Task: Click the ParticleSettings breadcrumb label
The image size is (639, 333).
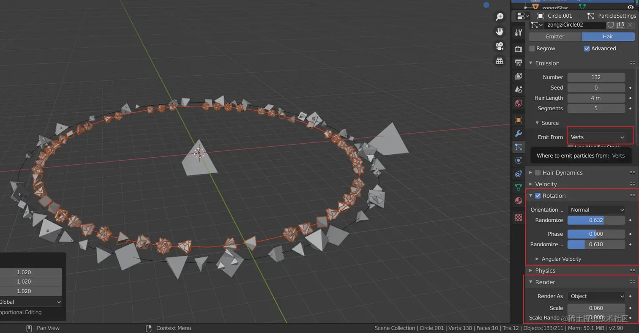Action: (x=617, y=16)
